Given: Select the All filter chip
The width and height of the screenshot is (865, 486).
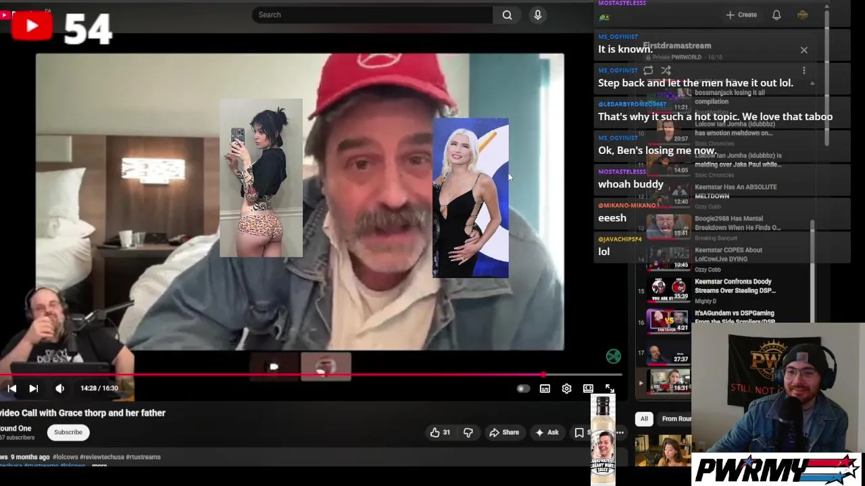Looking at the screenshot, I should (644, 418).
